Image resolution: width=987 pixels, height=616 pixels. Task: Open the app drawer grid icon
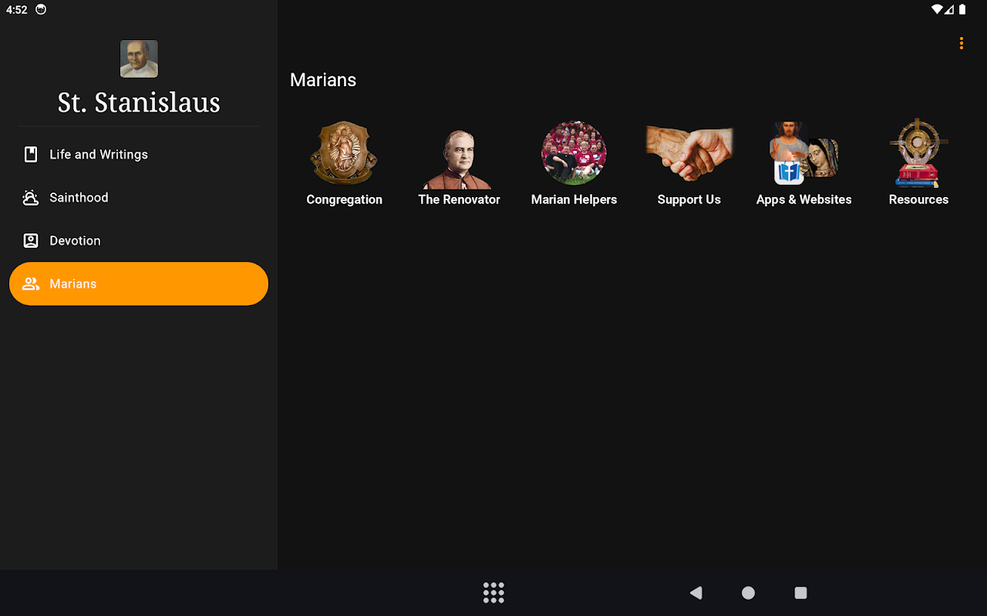pos(493,593)
